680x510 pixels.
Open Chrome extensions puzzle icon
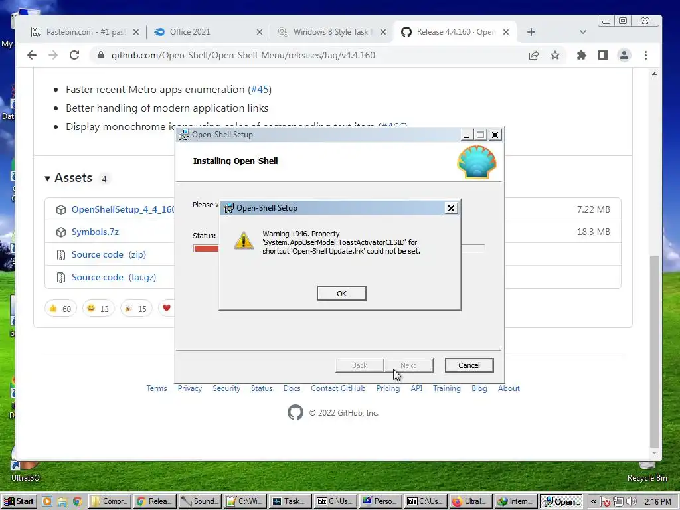pyautogui.click(x=582, y=55)
